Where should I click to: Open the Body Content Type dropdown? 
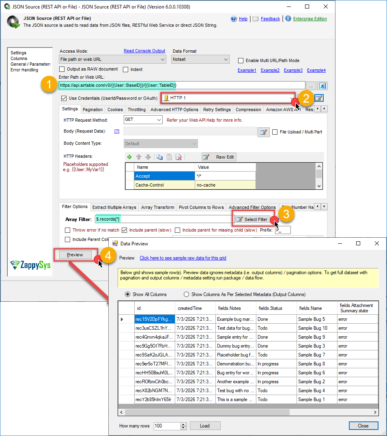161,144
